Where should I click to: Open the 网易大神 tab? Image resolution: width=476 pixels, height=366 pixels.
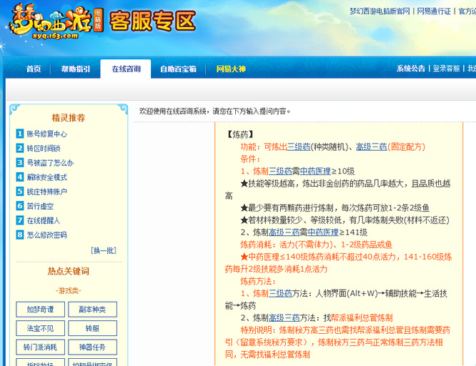pos(231,69)
